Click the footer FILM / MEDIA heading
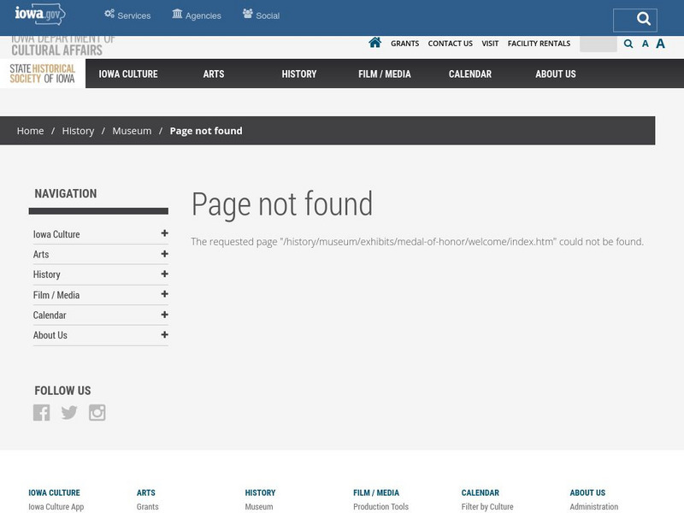Viewport: 684px width, 513px height. 376,492
